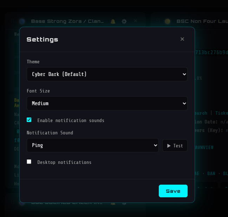Open gear settings on Base Strong Zora panel
The height and width of the screenshot is (217, 228).
(x=124, y=21)
